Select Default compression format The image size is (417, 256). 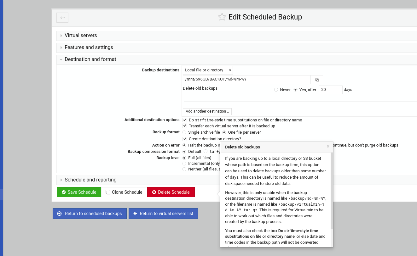pos(184,152)
